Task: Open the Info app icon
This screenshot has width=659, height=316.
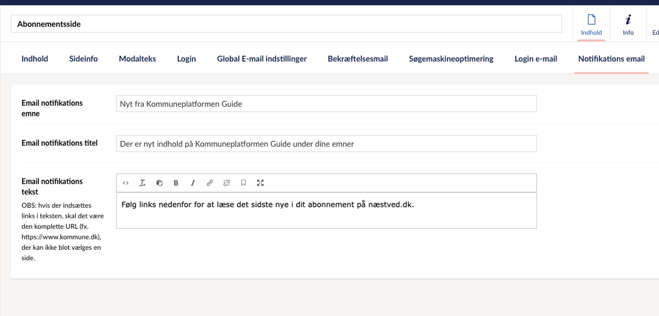Action: [x=628, y=24]
